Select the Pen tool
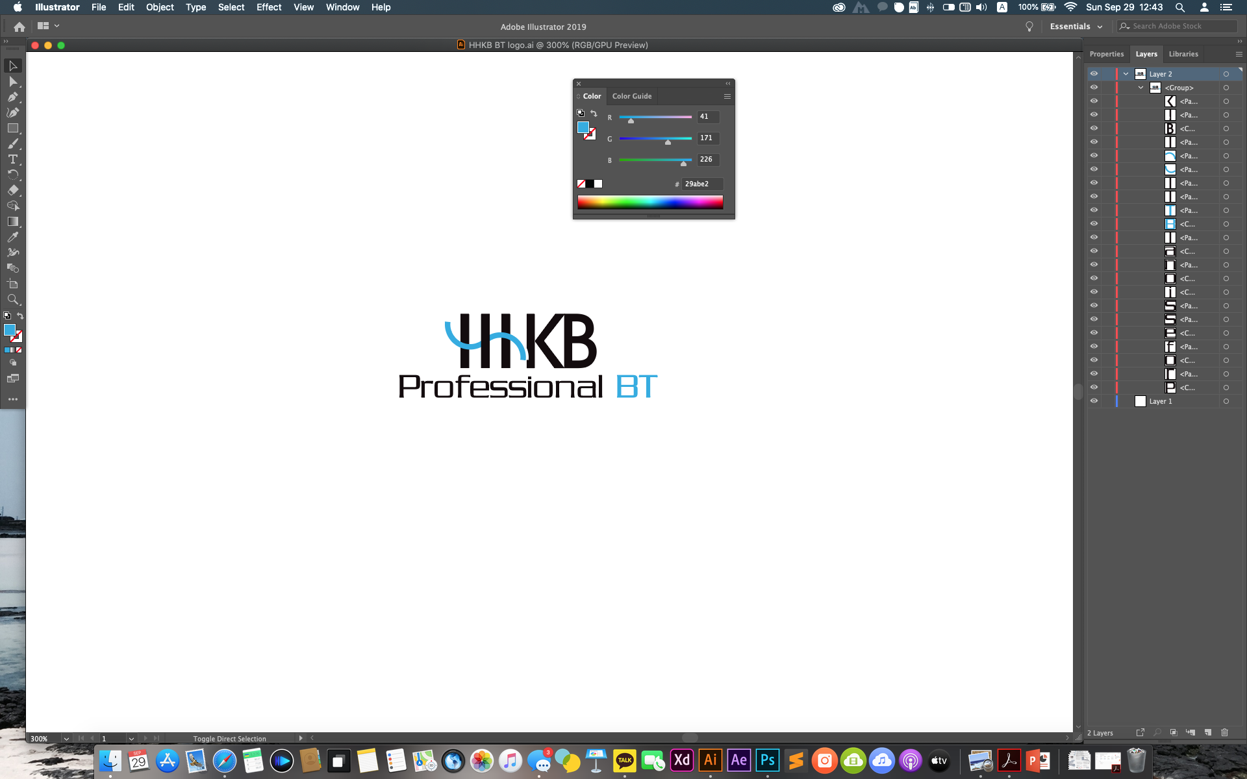This screenshot has width=1247, height=779. click(x=13, y=97)
